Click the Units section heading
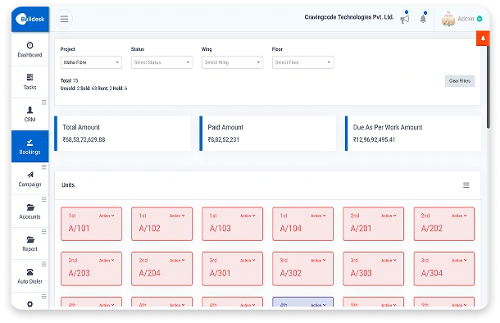This screenshot has width=500, height=323. [x=68, y=185]
